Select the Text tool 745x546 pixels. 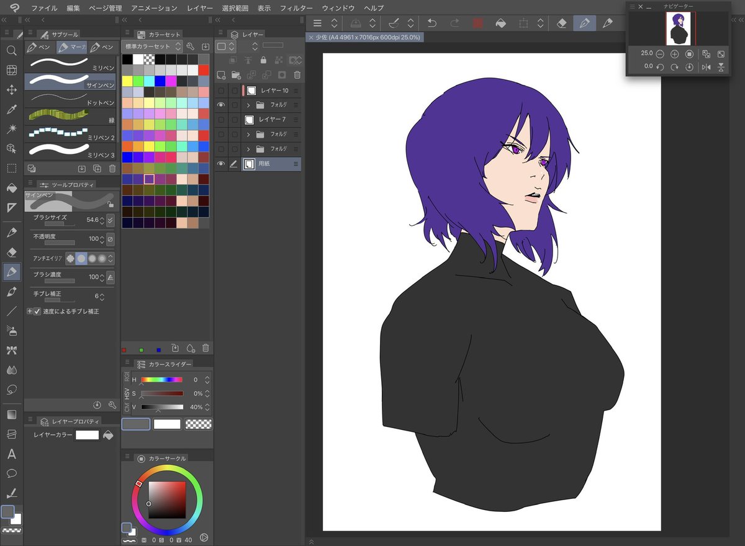coord(11,454)
